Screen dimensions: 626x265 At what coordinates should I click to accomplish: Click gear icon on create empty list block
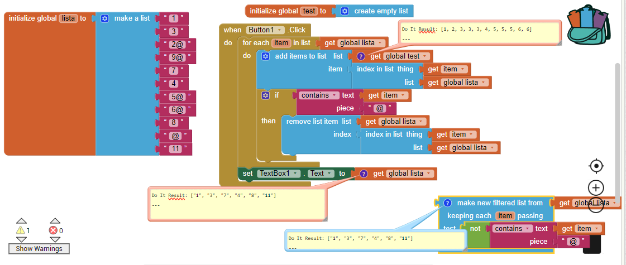click(x=345, y=11)
